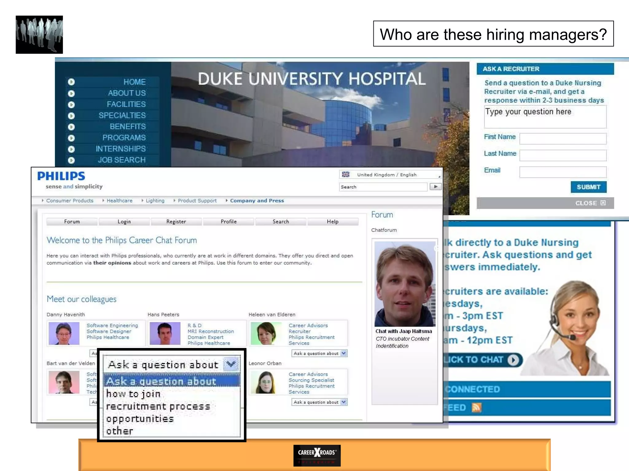The image size is (629, 471).
Task: Click the arrow bullet beside JOB SEARCH
Action: tap(71, 160)
